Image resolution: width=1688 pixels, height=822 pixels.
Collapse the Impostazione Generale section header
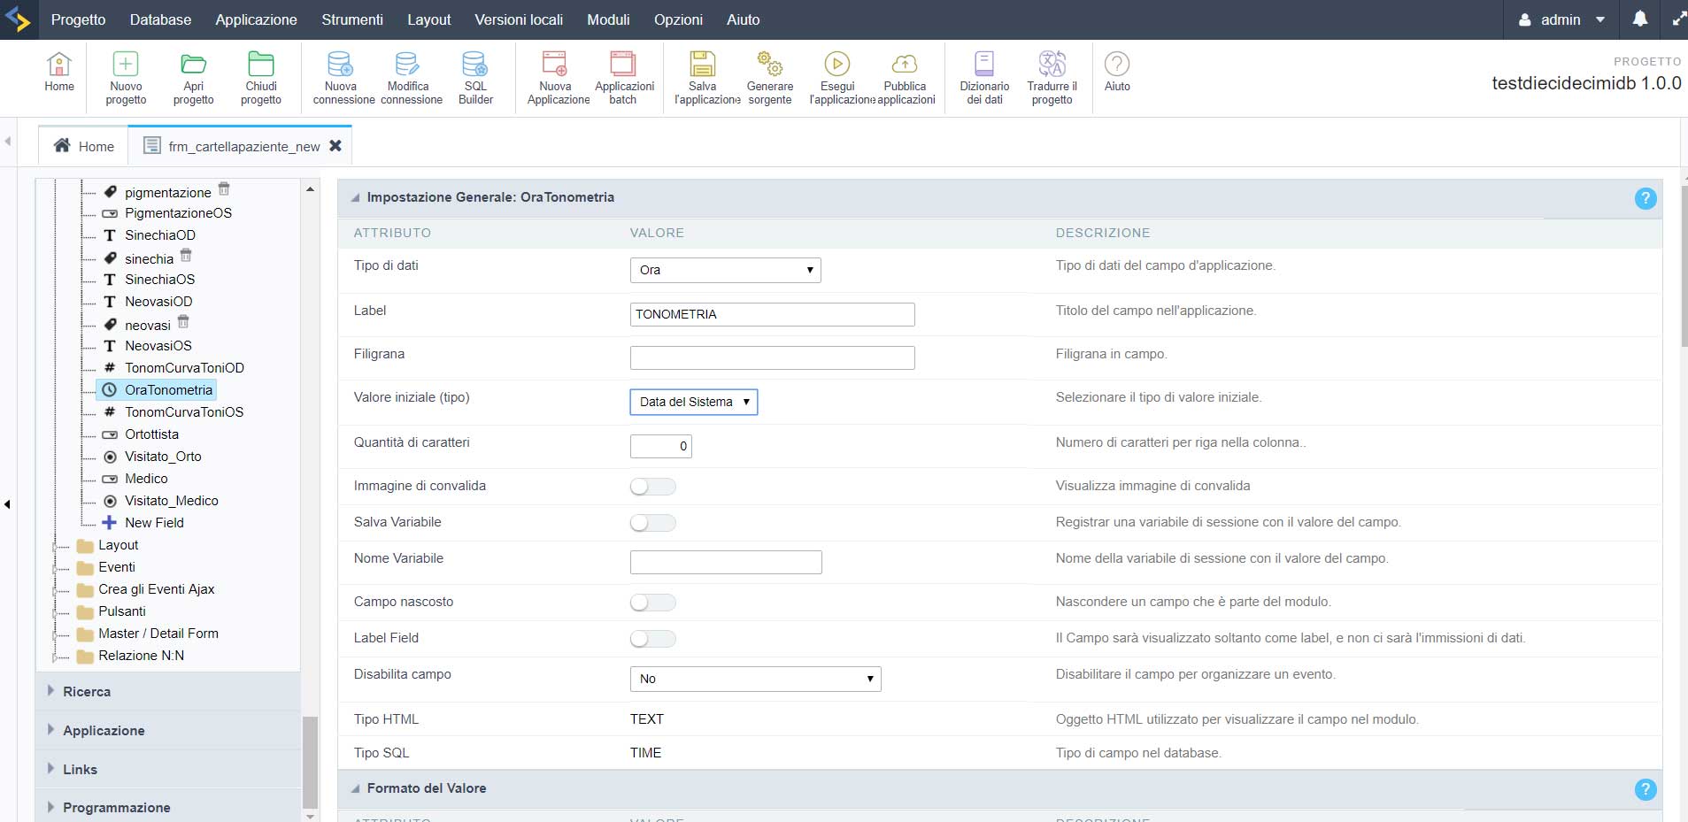[x=355, y=197]
